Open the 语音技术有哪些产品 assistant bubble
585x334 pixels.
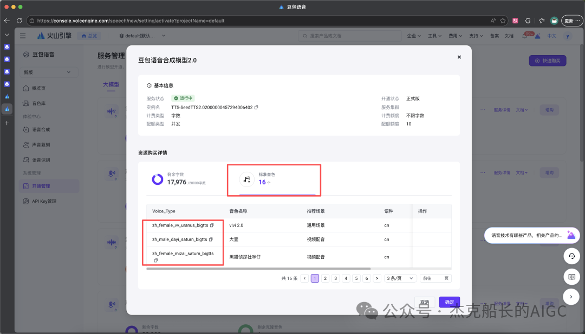coord(532,235)
